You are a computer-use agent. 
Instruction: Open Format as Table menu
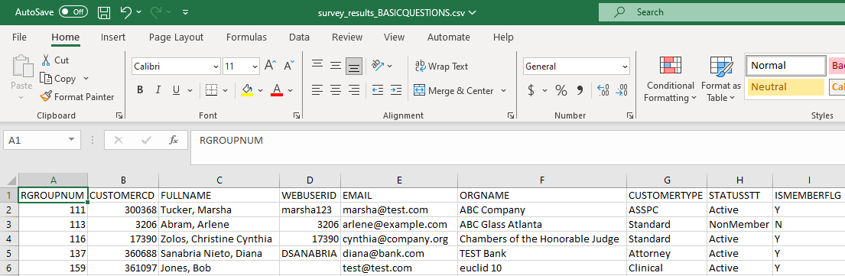tap(721, 80)
